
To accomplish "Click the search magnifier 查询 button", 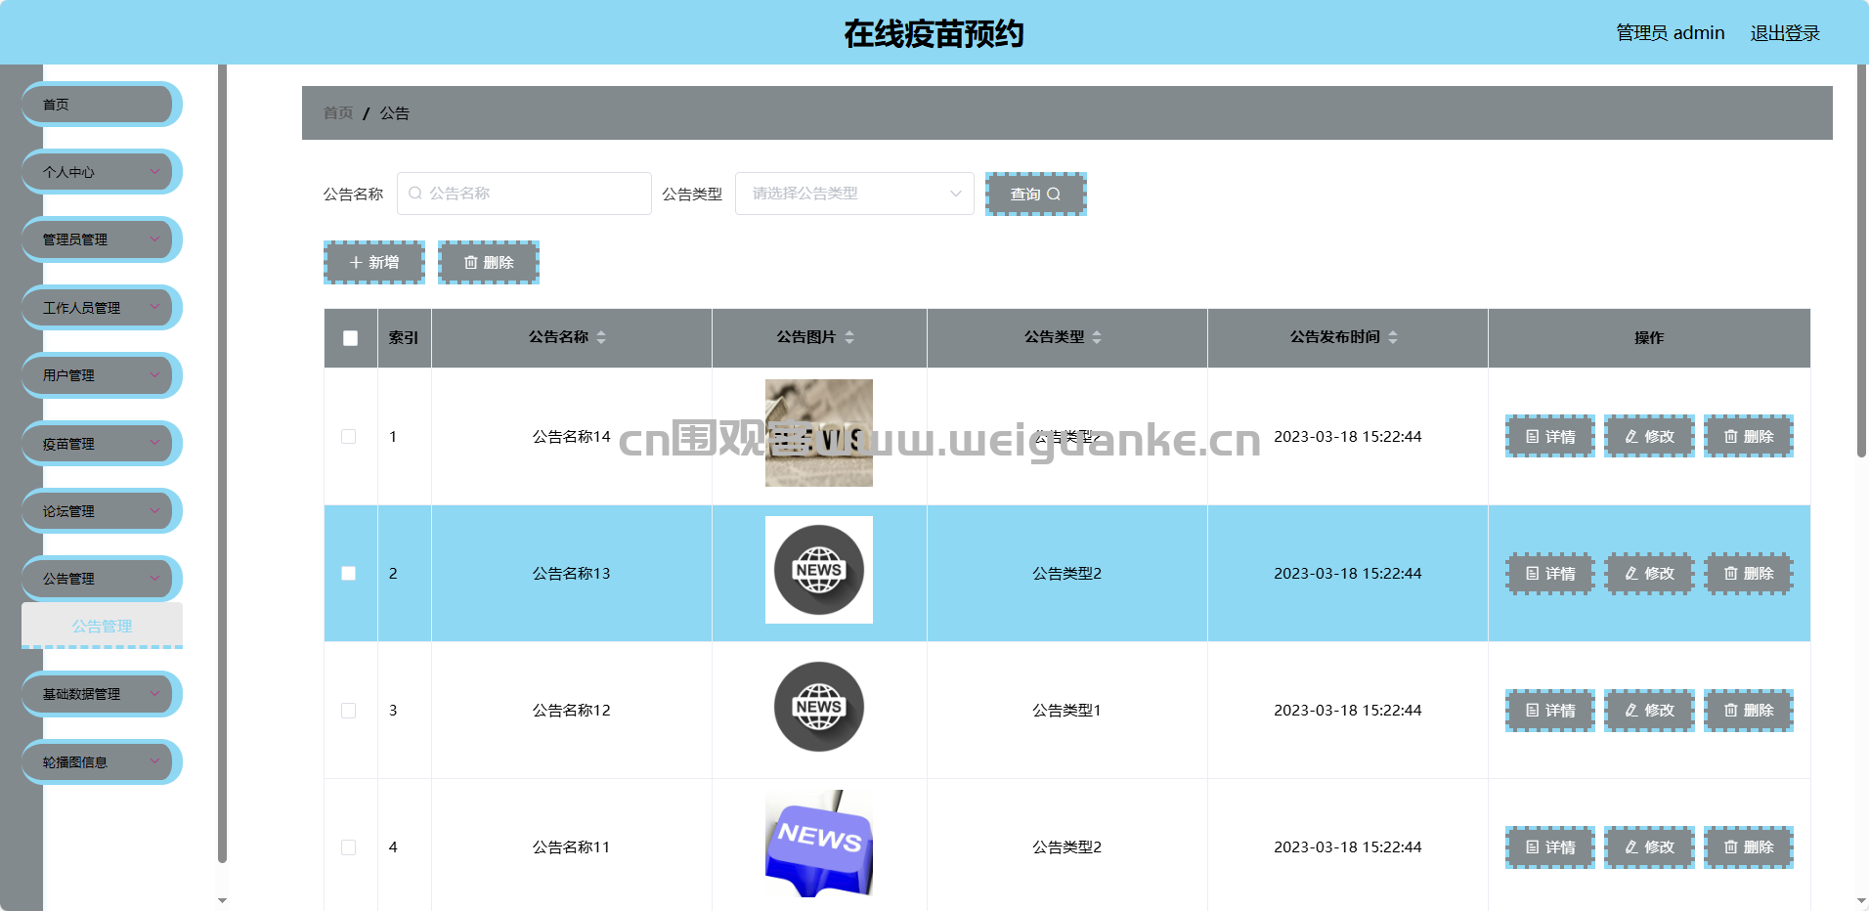I will click(x=1035, y=195).
